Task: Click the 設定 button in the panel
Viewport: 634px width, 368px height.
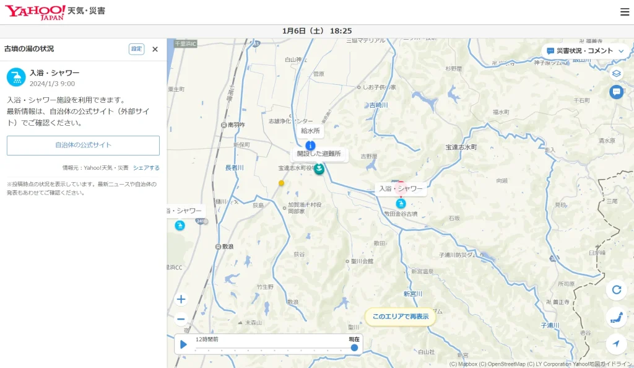Action: click(136, 49)
